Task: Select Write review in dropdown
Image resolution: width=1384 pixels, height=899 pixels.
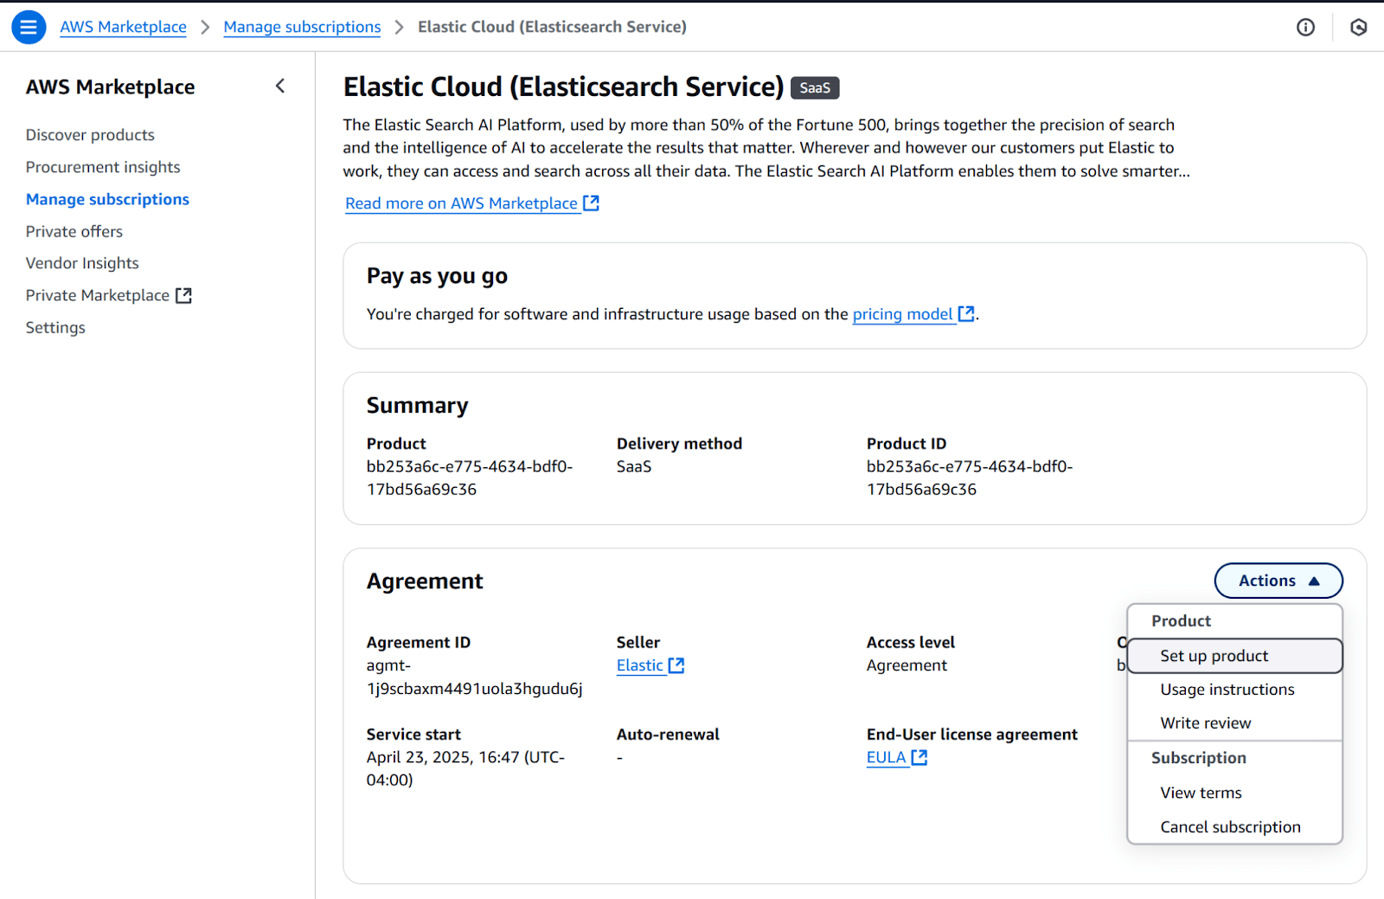Action: pyautogui.click(x=1205, y=723)
